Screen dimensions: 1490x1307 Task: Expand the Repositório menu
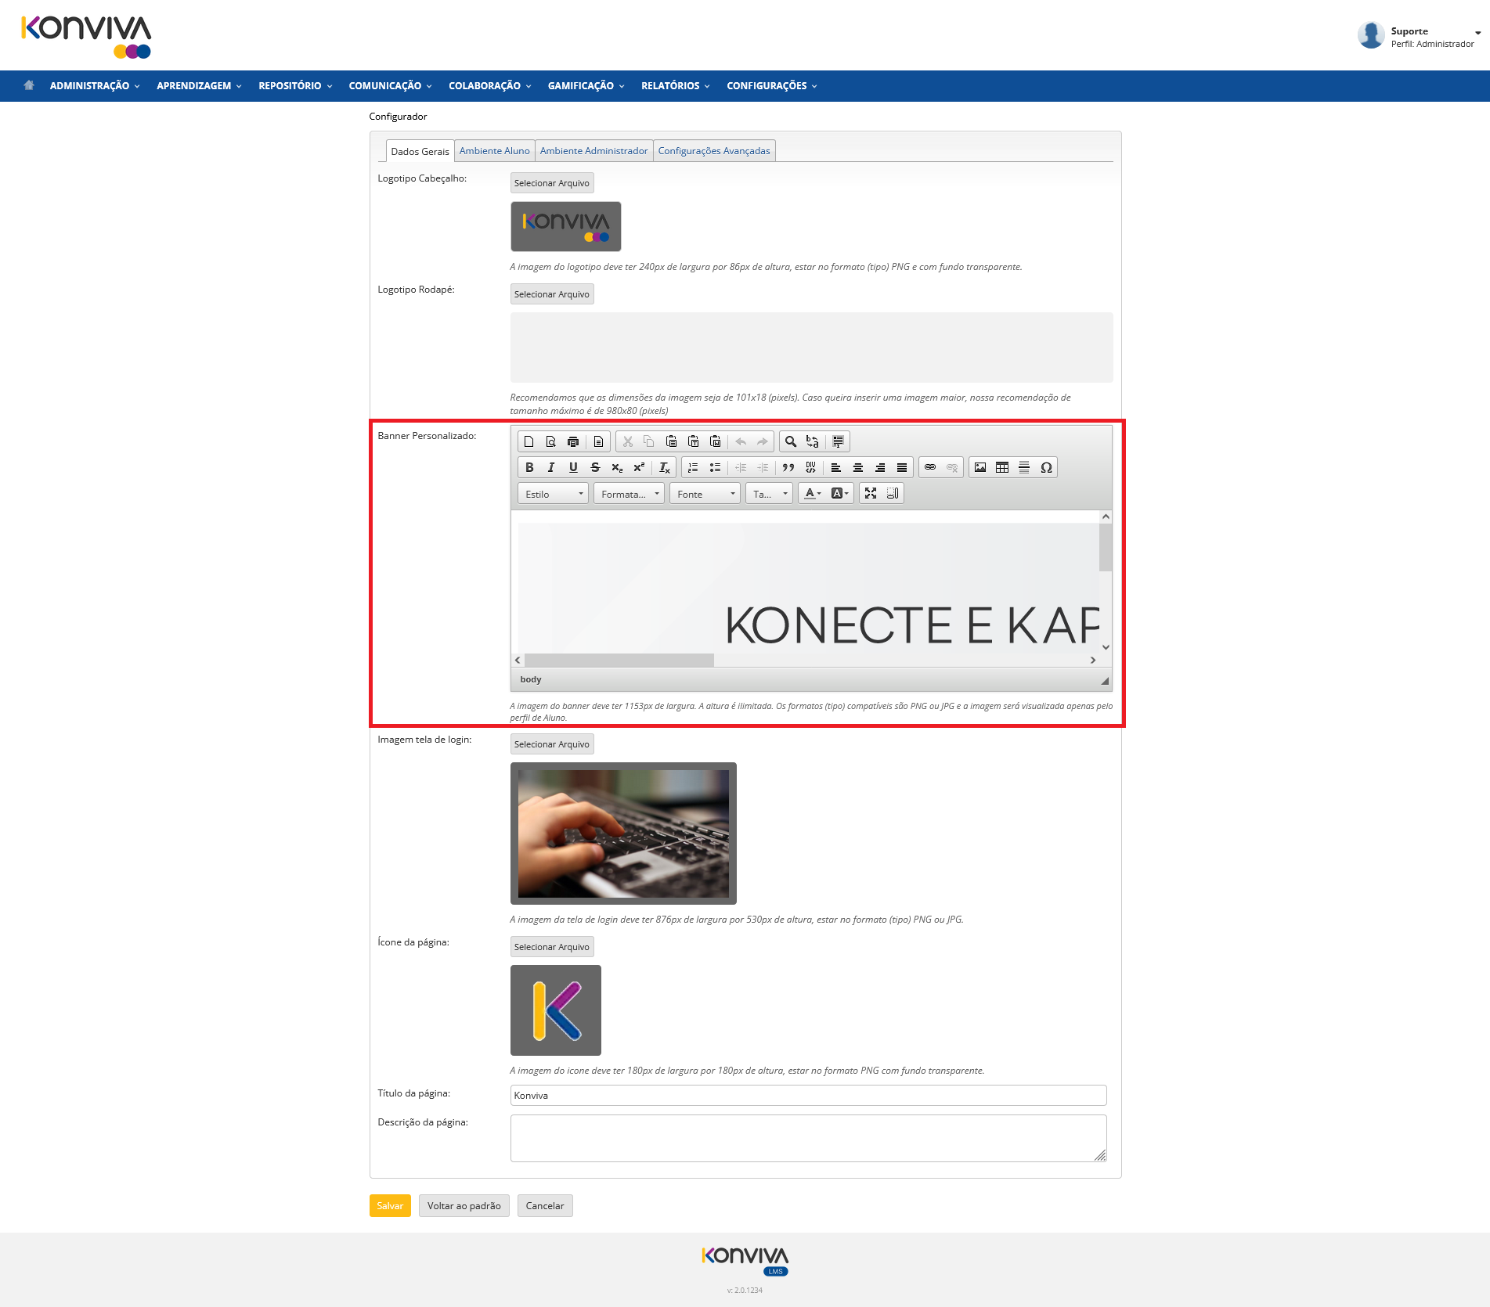[x=295, y=86]
